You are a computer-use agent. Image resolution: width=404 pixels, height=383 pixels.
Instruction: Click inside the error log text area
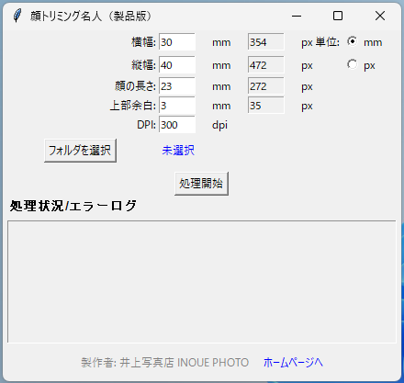click(202, 282)
